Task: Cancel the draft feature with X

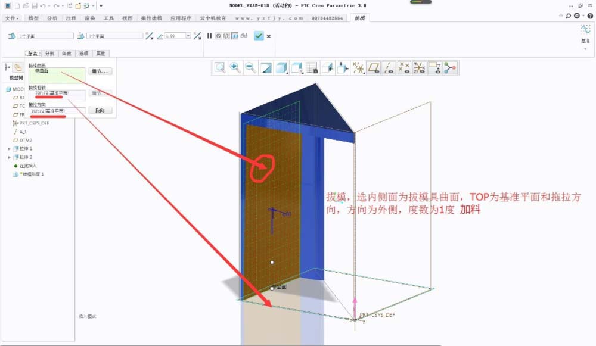Action: tap(269, 36)
